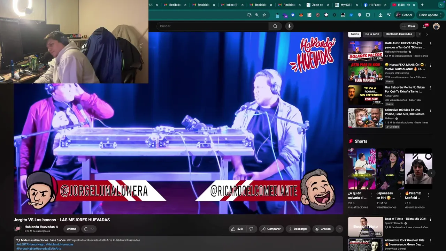This screenshot has height=251, width=446.
Task: Click the MetaMask fox extension icon
Action: [x=301, y=15]
